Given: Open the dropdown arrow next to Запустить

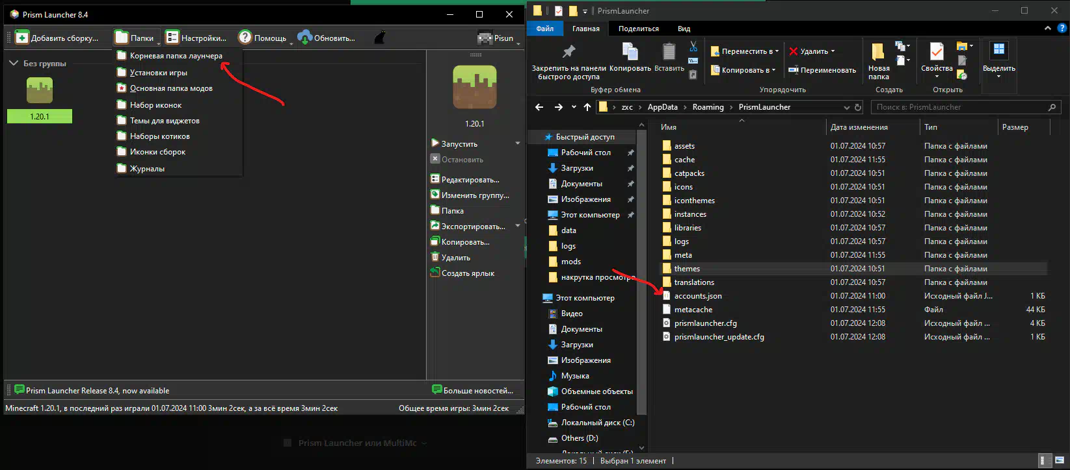Looking at the screenshot, I should click(x=518, y=143).
